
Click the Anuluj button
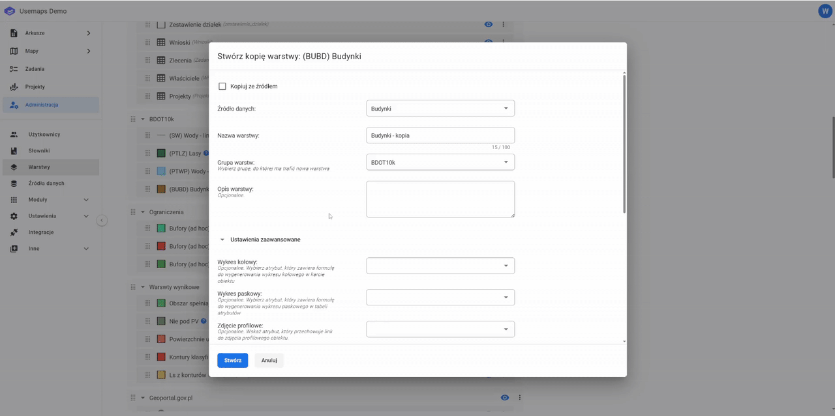[x=269, y=360]
